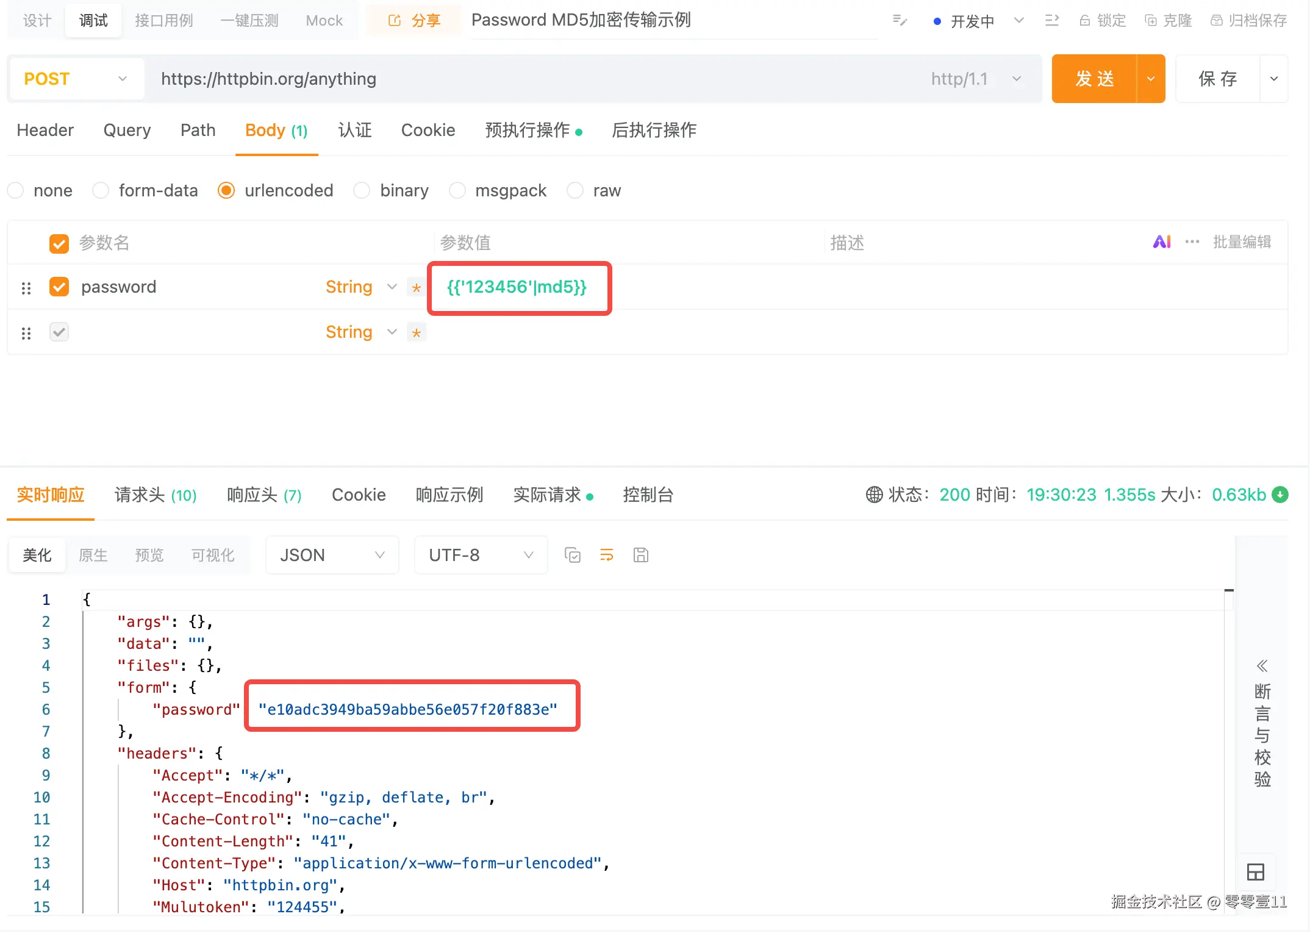Open the 控制台 console tab
This screenshot has height=933, width=1310.
click(648, 495)
